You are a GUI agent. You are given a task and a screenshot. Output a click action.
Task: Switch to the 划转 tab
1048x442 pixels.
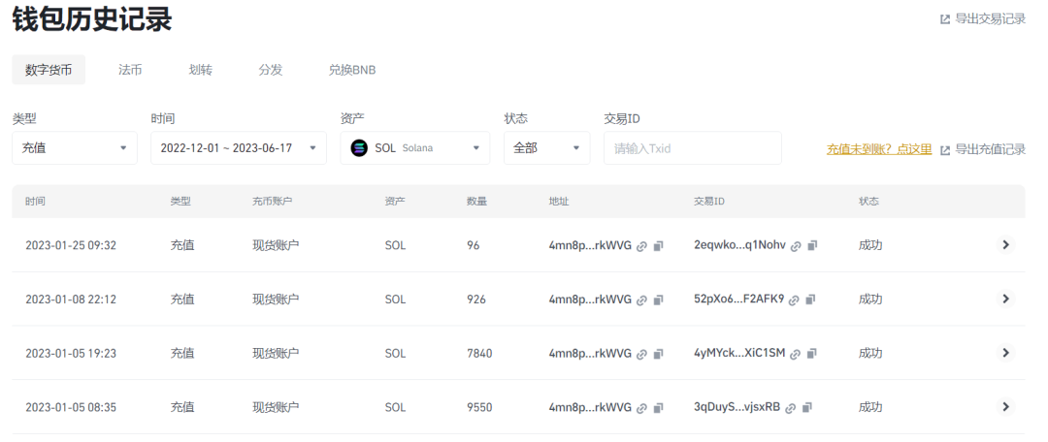coord(201,70)
